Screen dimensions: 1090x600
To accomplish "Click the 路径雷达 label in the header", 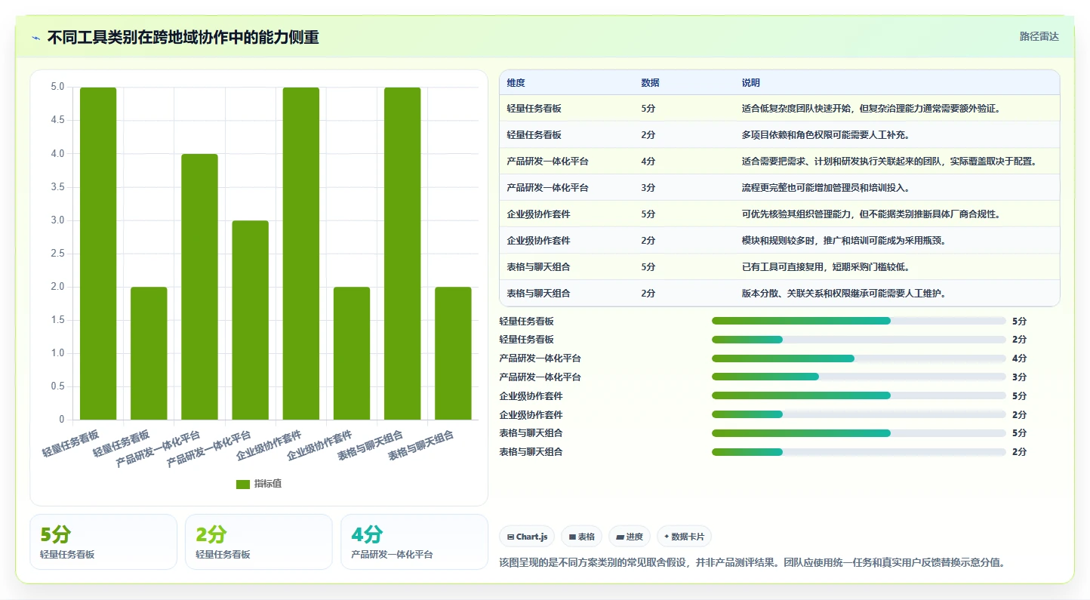I will click(x=1039, y=36).
